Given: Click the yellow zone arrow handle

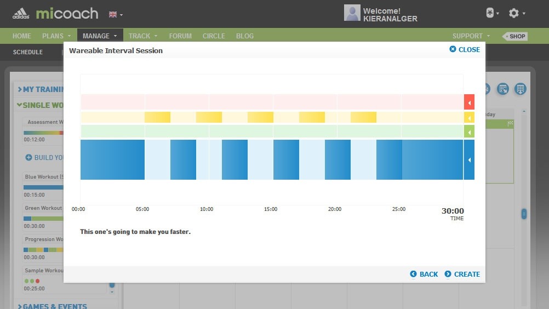Looking at the screenshot, I should [x=469, y=117].
